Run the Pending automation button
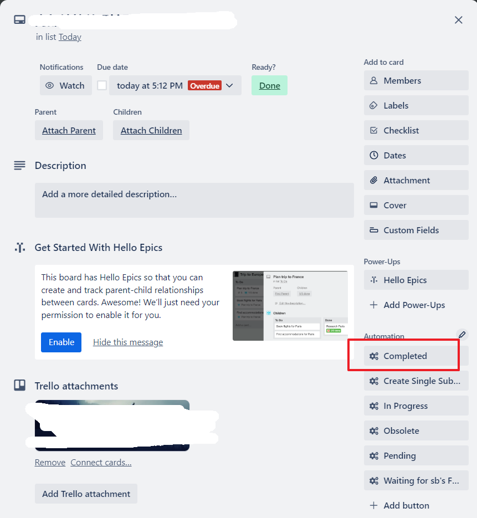Screen dimensions: 477x518 416,456
